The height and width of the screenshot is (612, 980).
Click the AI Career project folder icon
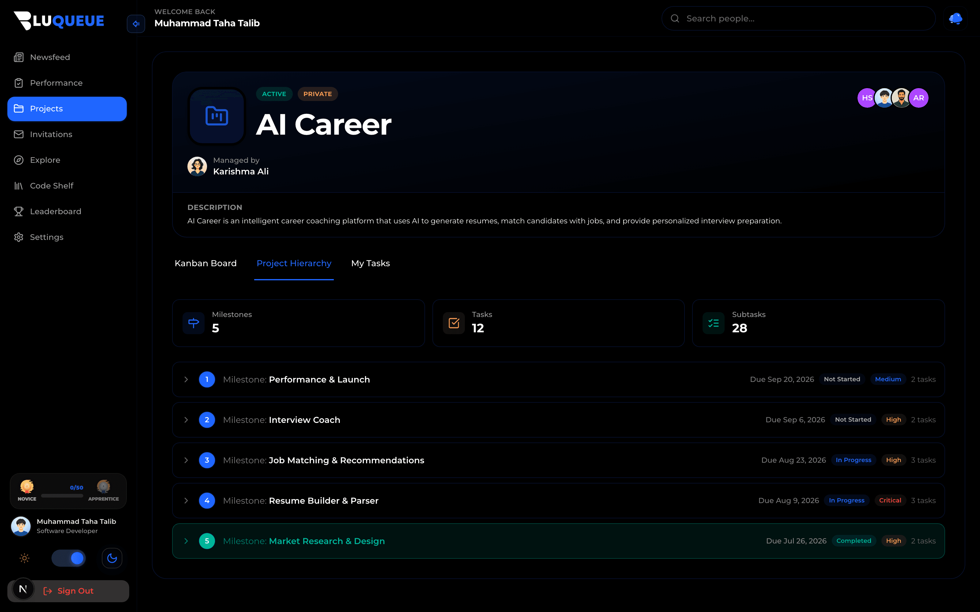click(217, 116)
